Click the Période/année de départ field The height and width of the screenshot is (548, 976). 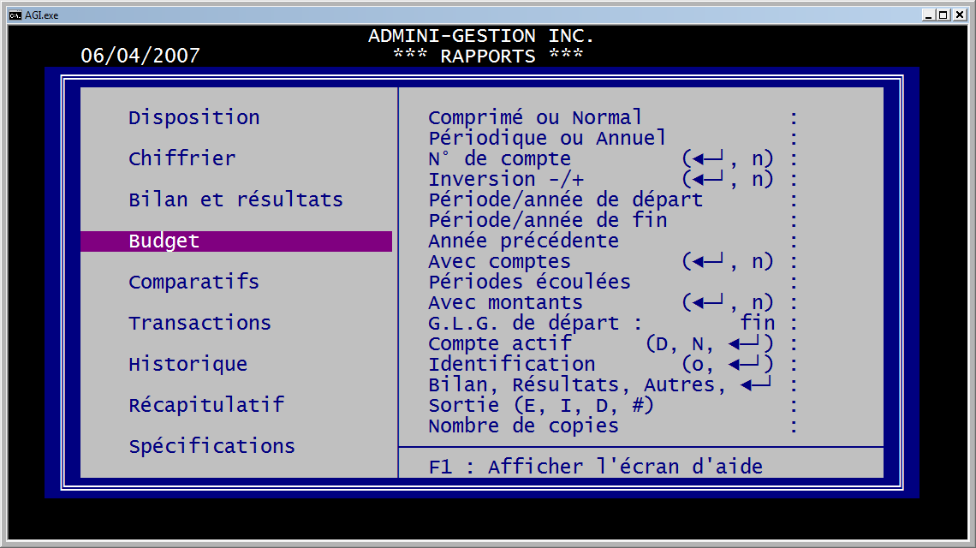pyautogui.click(x=565, y=200)
